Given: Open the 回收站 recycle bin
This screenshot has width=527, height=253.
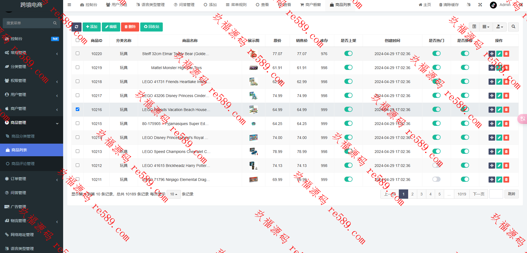Looking at the screenshot, I should tap(152, 27).
